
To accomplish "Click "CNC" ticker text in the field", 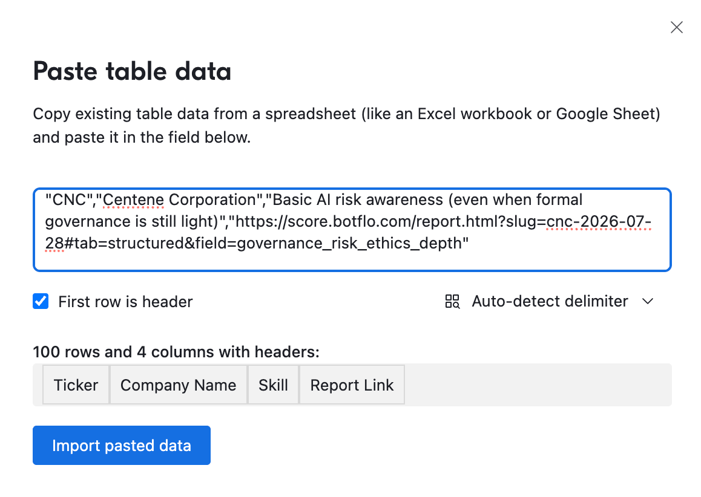I will click(x=69, y=200).
